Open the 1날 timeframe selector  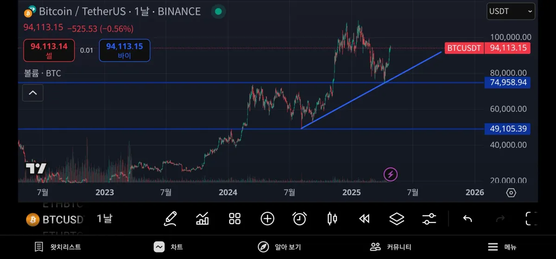pyautogui.click(x=104, y=219)
